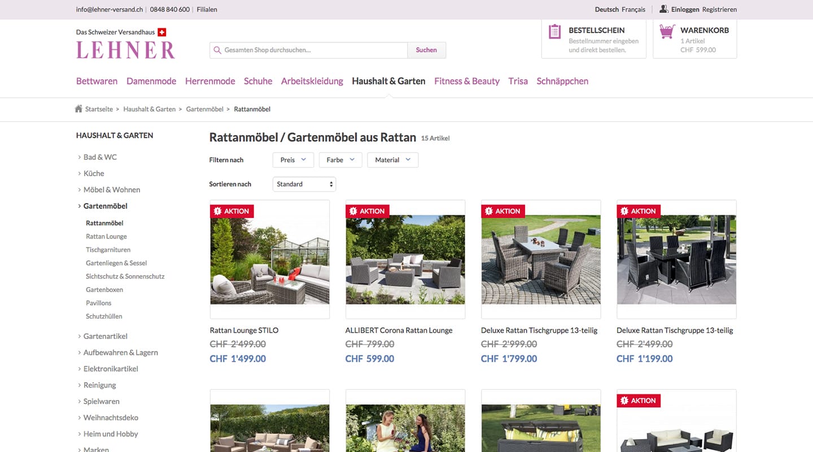
Task: Switch the site language to Français
Action: [633, 9]
